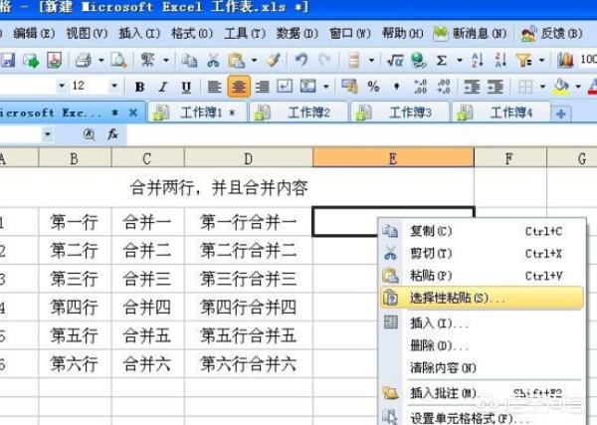This screenshot has width=597, height=425.
Task: Sort descending with the Z-A icon
Action: [x=500, y=60]
